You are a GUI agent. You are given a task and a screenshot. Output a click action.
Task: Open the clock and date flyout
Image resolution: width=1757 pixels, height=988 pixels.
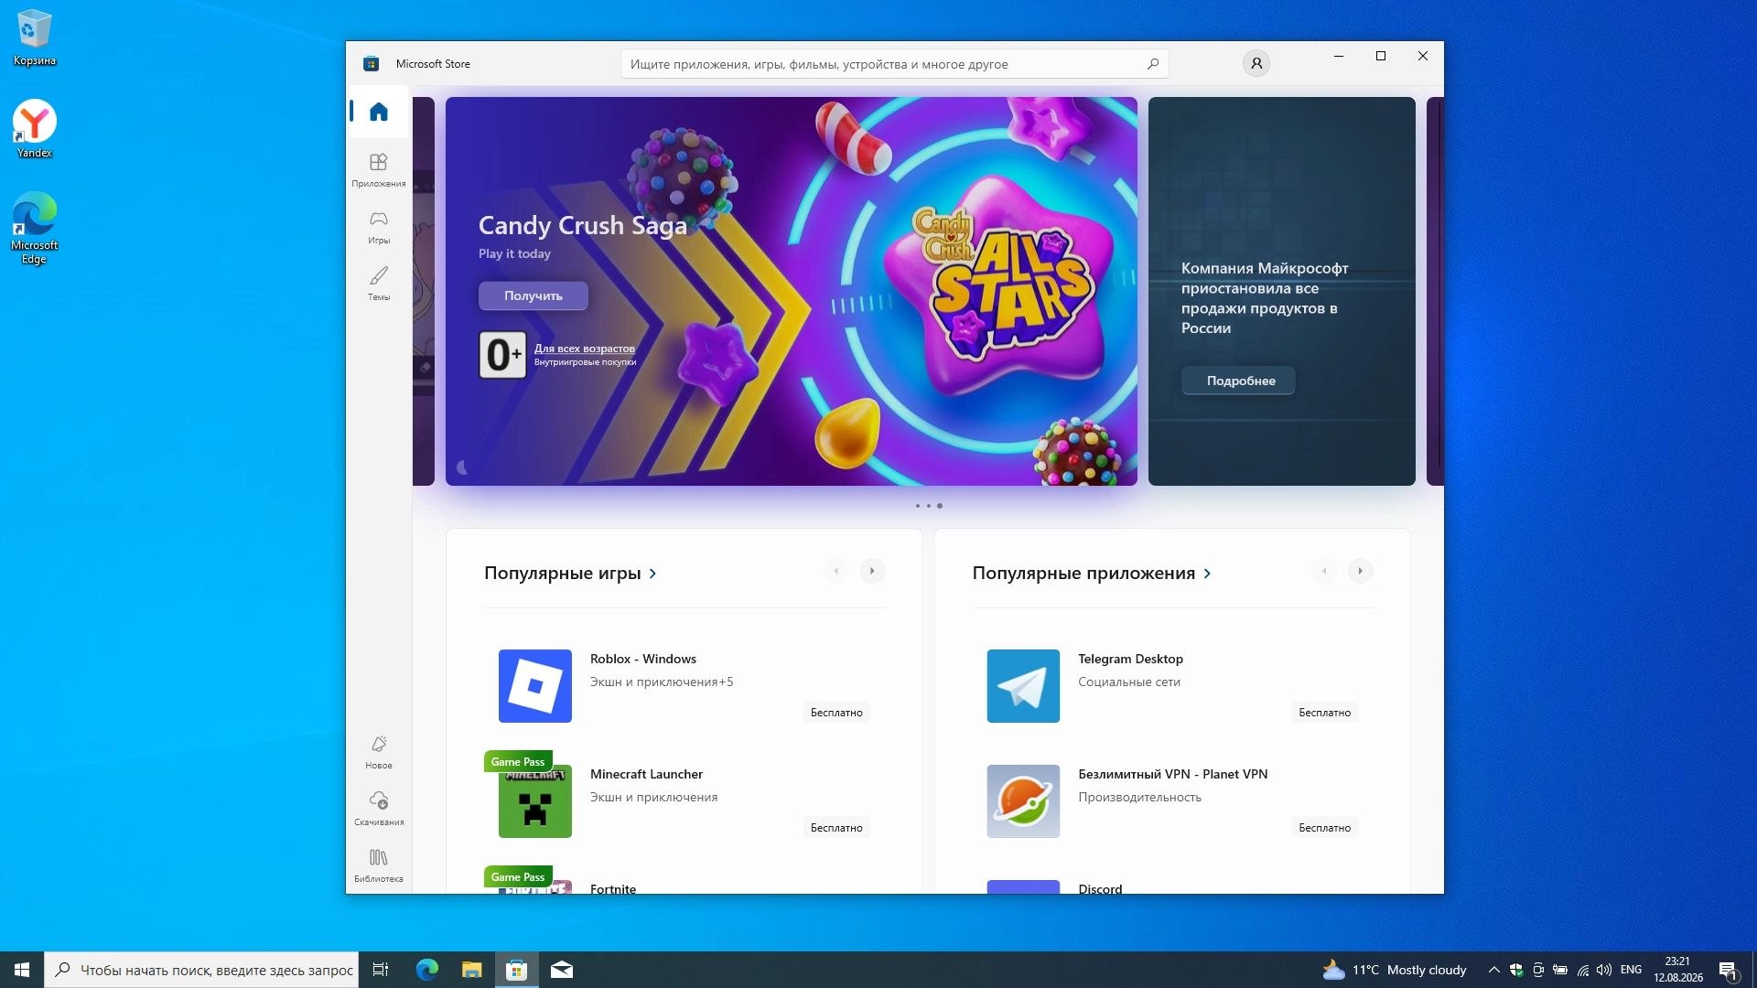pos(1678,970)
